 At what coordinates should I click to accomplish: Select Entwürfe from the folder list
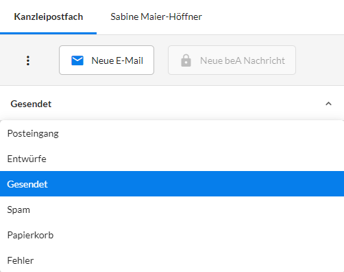click(172, 159)
